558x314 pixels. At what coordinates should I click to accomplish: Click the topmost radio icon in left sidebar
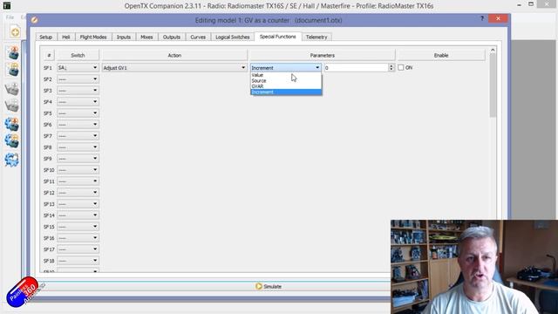click(12, 52)
